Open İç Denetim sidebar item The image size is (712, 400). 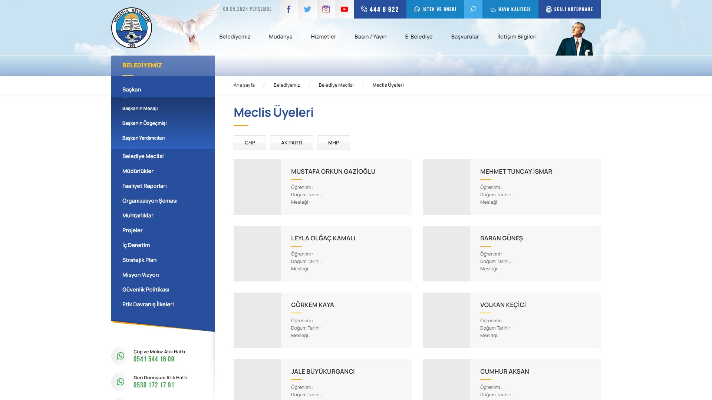[136, 245]
